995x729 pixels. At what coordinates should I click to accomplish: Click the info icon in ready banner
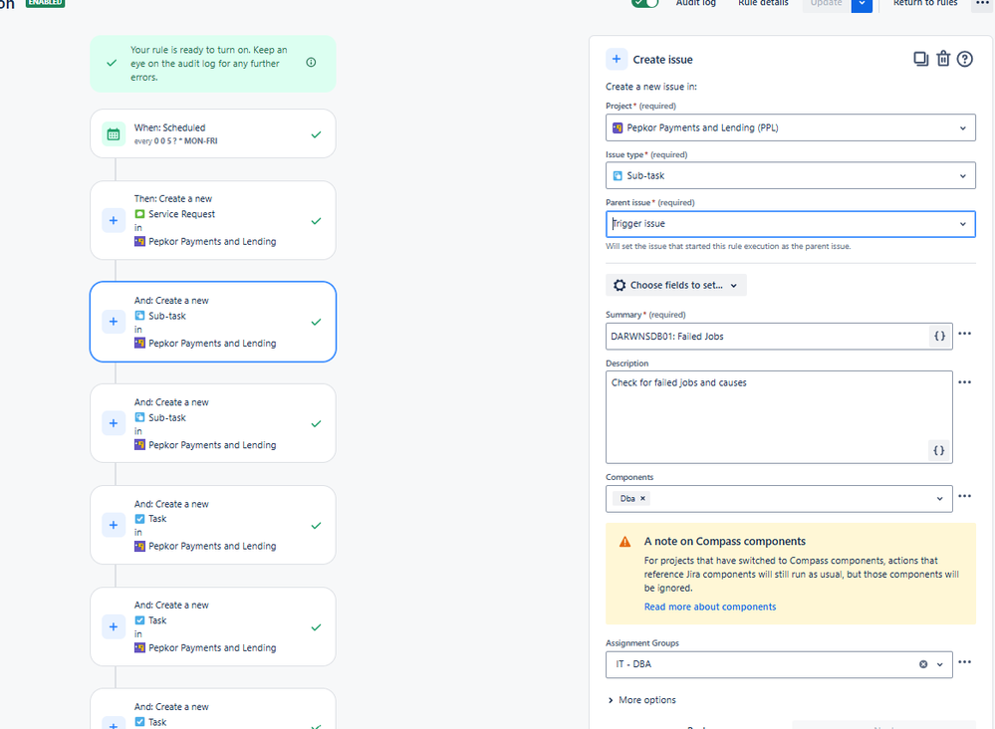[311, 62]
